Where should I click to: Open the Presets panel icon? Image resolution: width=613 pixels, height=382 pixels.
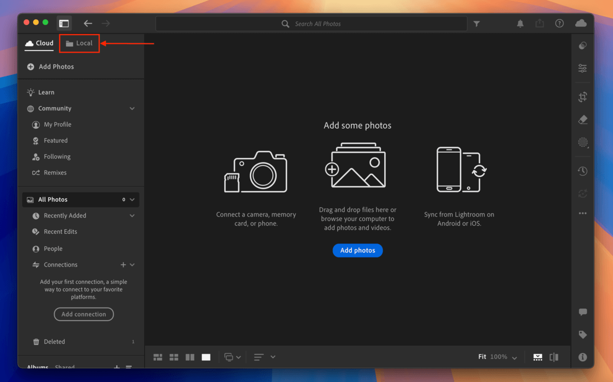(583, 46)
